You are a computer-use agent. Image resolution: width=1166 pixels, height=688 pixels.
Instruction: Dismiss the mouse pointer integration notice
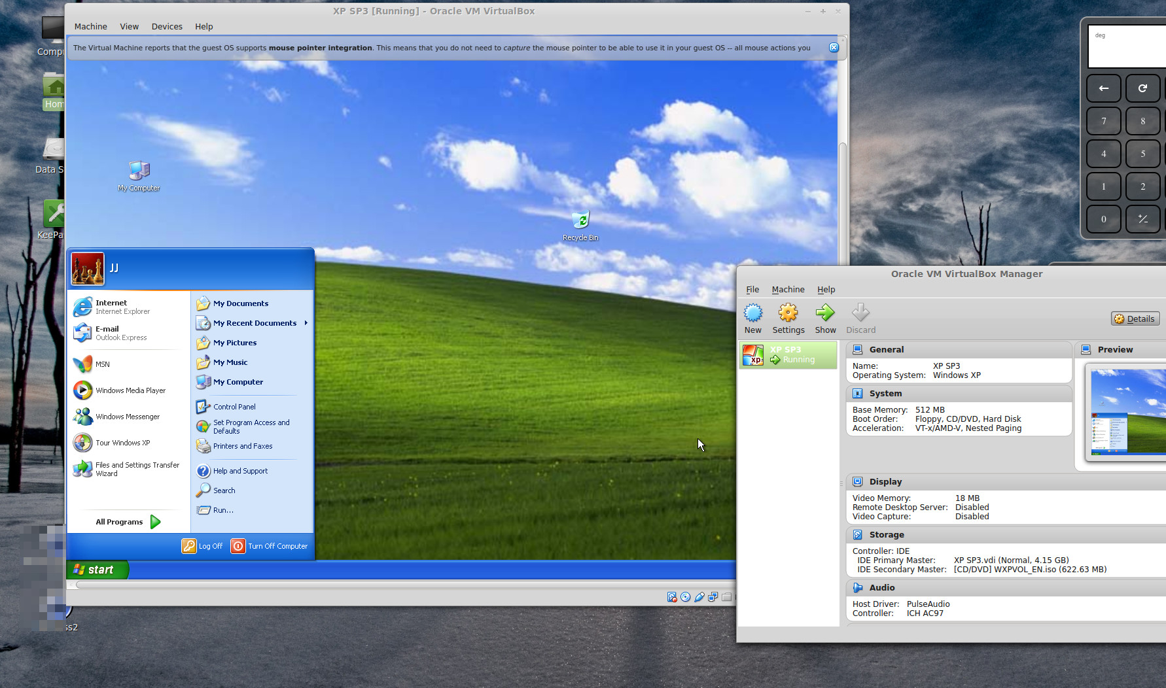click(x=834, y=48)
